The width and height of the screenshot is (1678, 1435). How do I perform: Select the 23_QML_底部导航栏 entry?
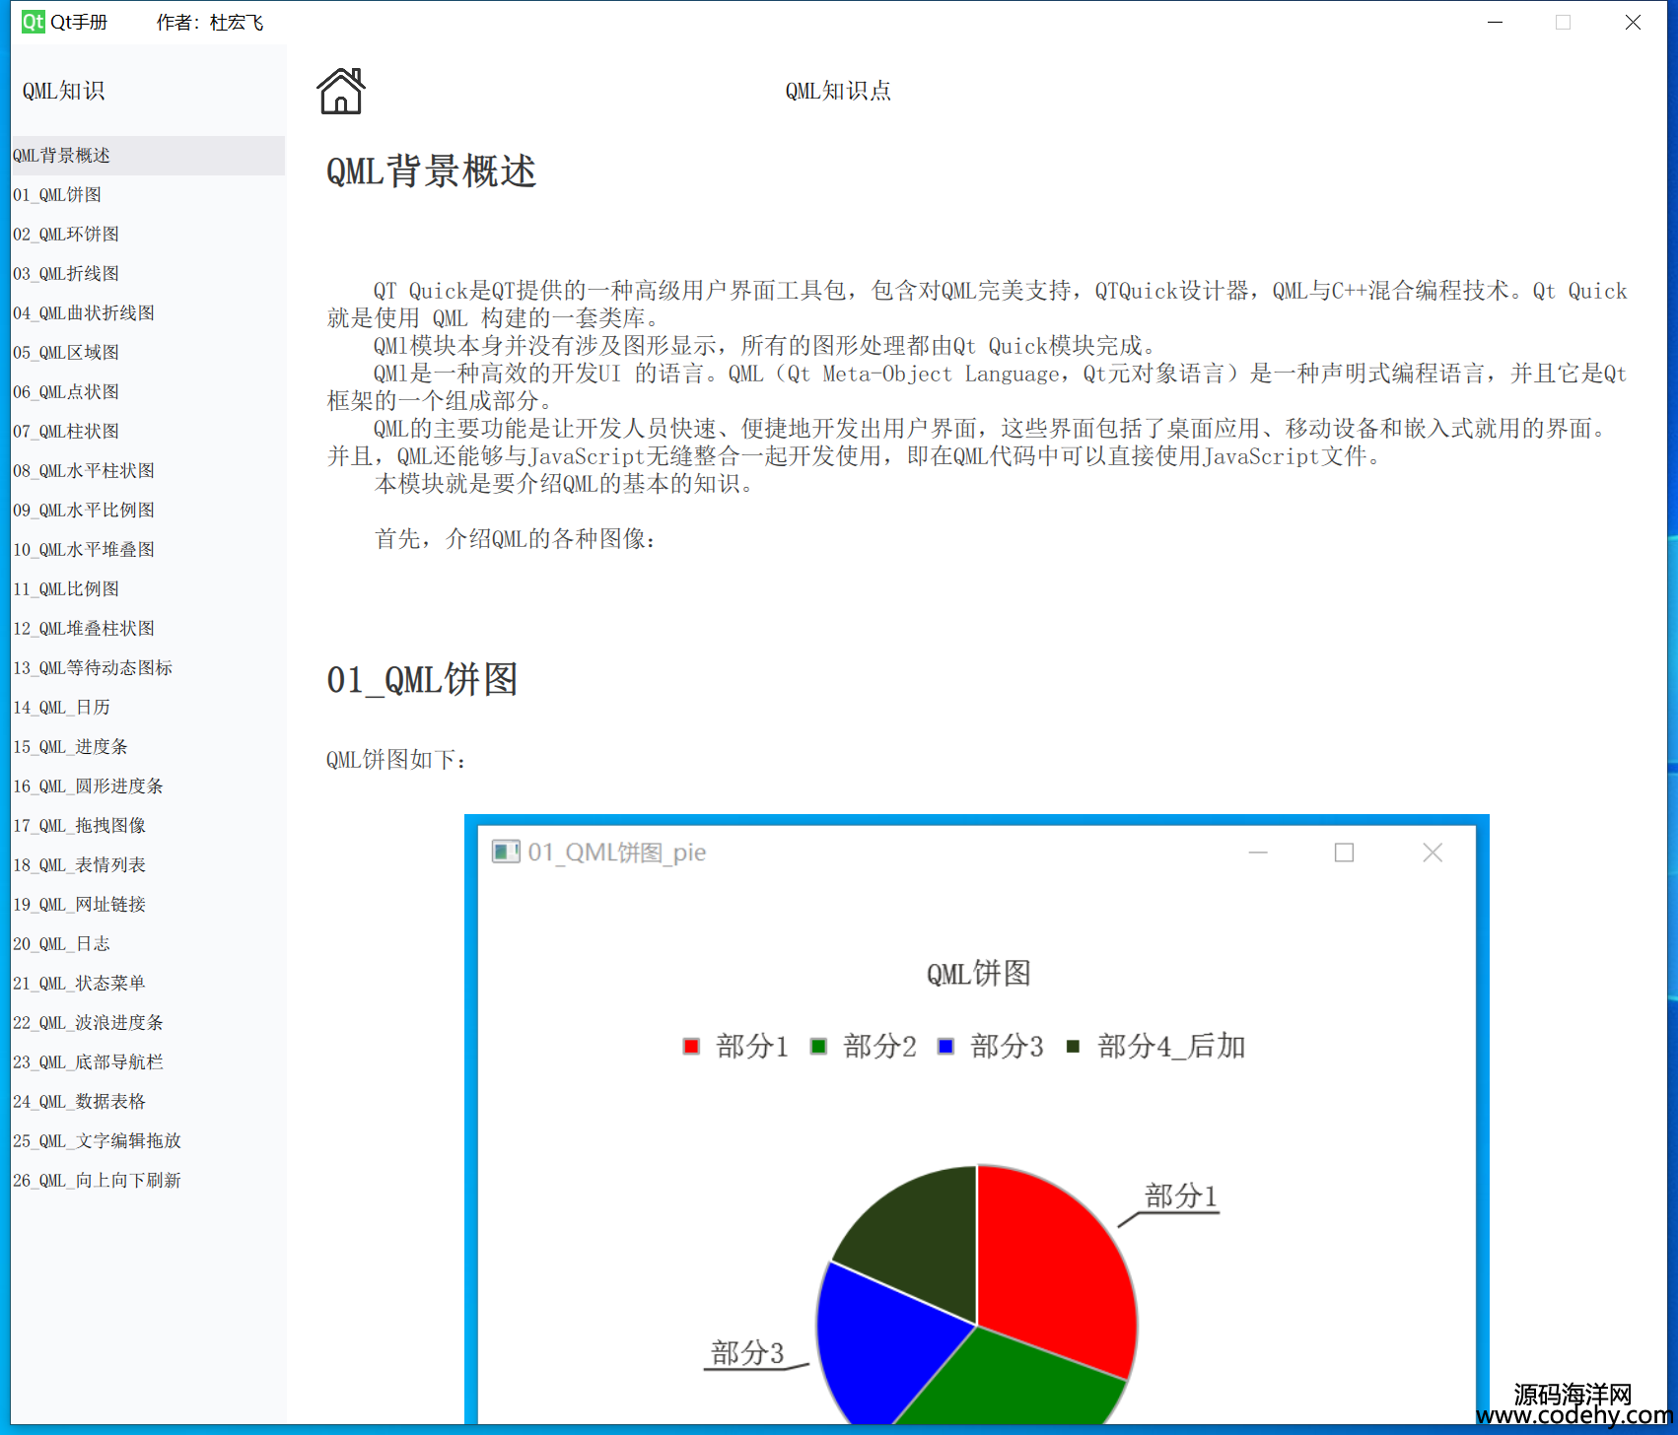pos(148,1062)
